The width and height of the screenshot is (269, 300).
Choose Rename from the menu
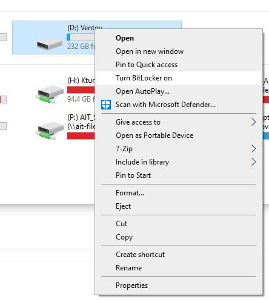pyautogui.click(x=179, y=268)
